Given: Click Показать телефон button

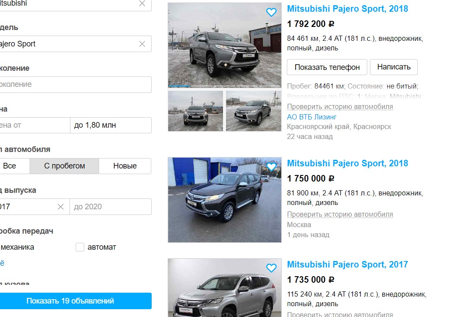Looking at the screenshot, I should click(327, 67).
